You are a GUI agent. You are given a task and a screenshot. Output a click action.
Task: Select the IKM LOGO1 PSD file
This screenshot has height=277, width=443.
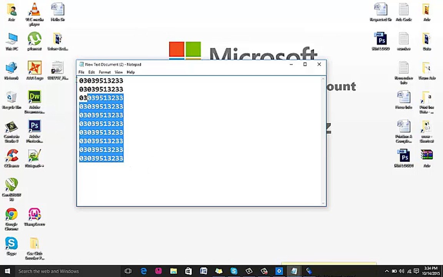[x=404, y=158]
